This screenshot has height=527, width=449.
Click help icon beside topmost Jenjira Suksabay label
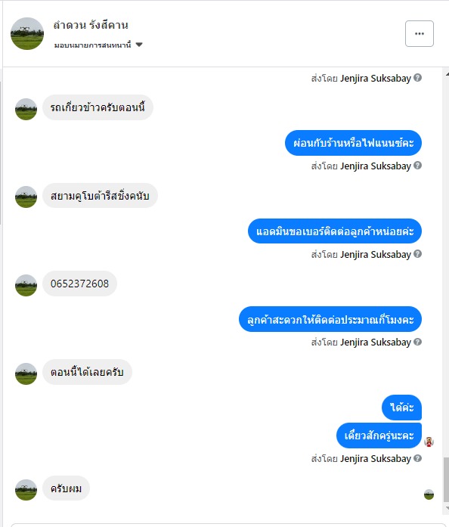(417, 78)
